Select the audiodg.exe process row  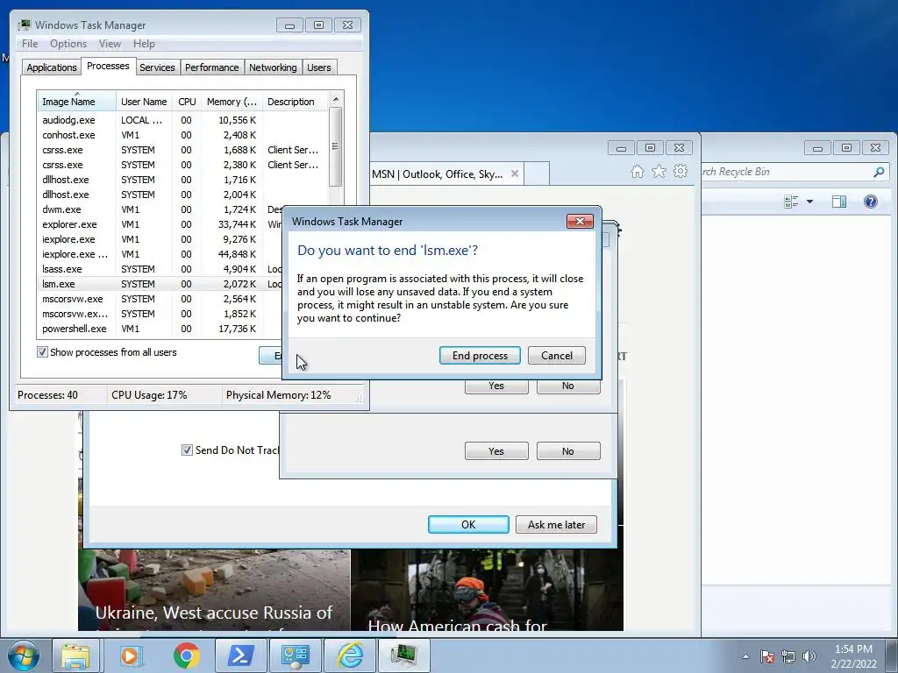182,120
